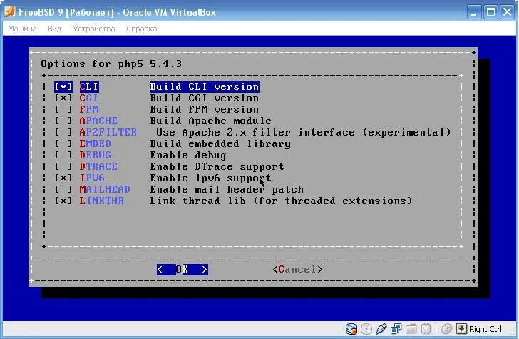
Task: Click the VirtualBox title bar app icon
Action: coord(9,11)
